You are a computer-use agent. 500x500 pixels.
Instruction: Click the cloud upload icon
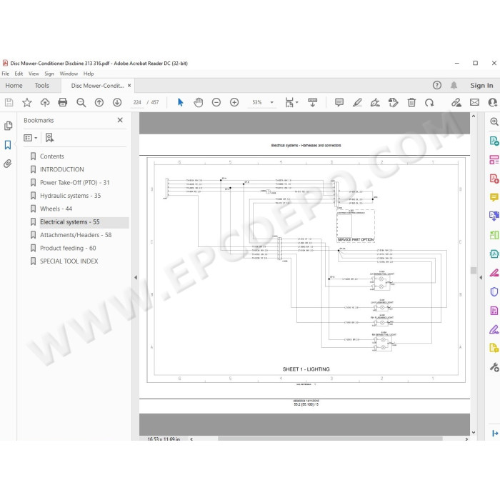[x=45, y=102]
